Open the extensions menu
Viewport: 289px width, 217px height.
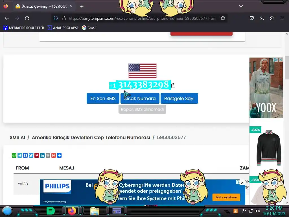coord(272,18)
